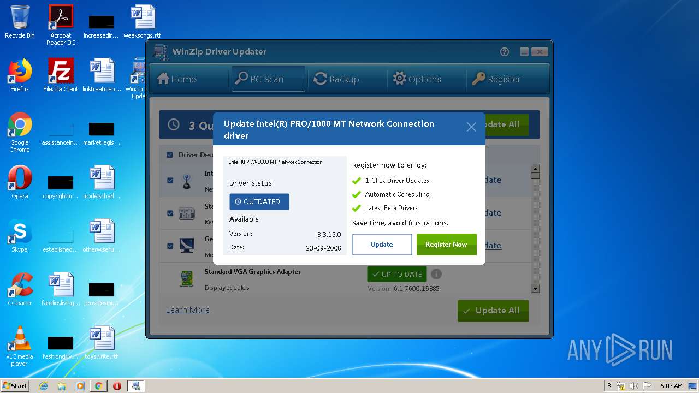Image resolution: width=699 pixels, height=393 pixels.
Task: Open the familiesliving document icon
Action: [x=61, y=289]
